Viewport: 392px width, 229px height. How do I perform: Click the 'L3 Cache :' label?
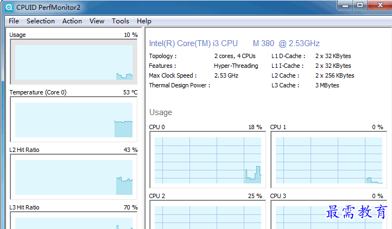[285, 85]
